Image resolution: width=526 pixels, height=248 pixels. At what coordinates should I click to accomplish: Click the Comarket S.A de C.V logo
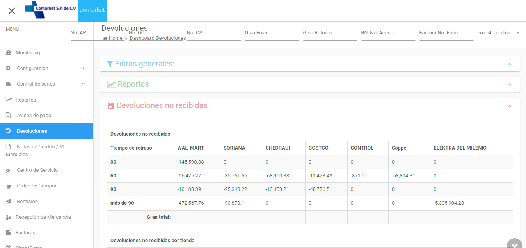(51, 11)
